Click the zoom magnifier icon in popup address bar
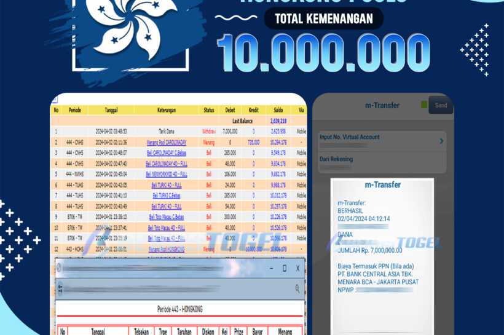This screenshot has width=504, height=335. click(297, 288)
